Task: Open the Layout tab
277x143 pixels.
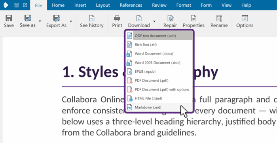Action: tap(103, 5)
